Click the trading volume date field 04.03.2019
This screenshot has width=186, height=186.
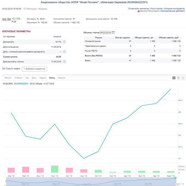pyautogui.click(x=105, y=32)
